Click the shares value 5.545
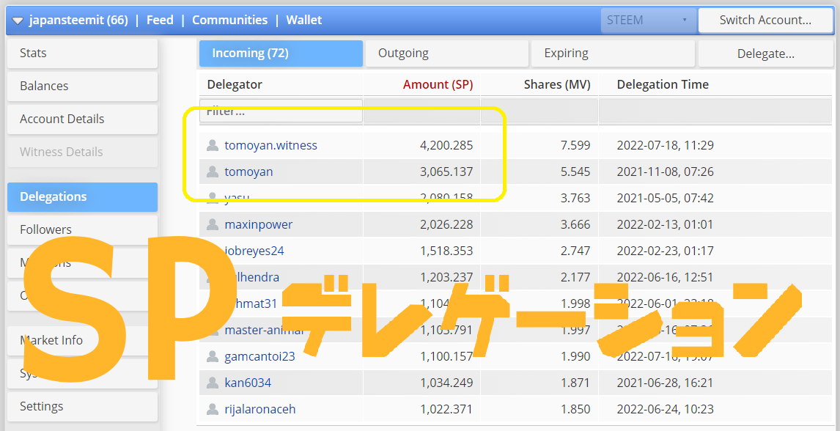 pos(575,172)
